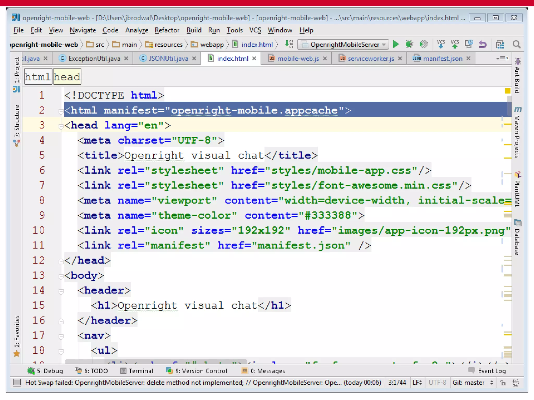Click the VCS update project icon
This screenshot has height=400, width=534.
[441, 45]
